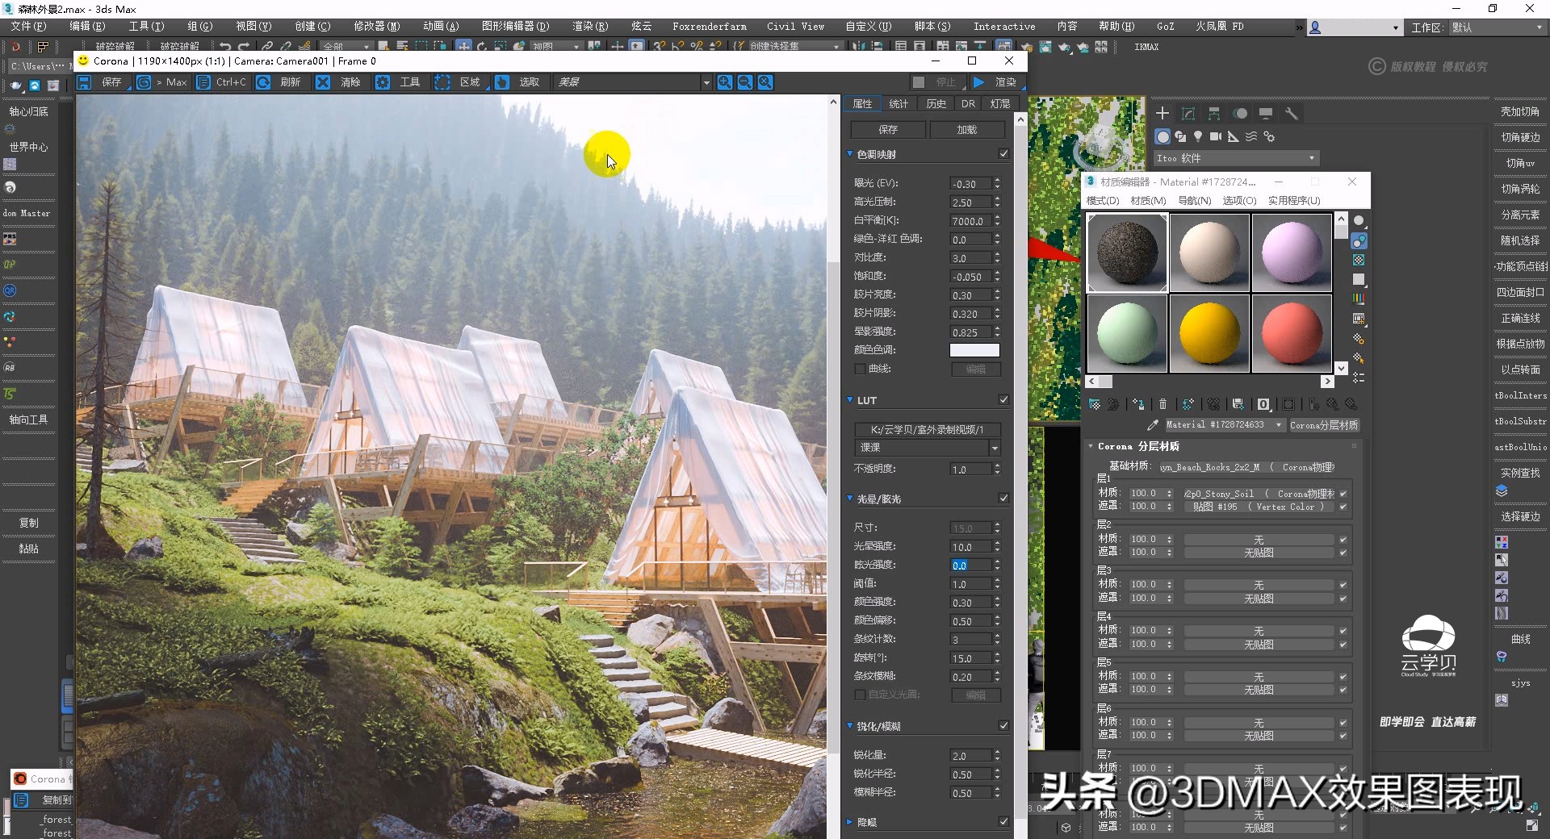Collapse the 锐化/模糊 section
The width and height of the screenshot is (1550, 839).
(x=850, y=726)
